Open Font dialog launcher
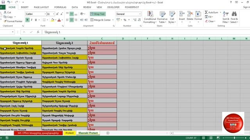Screen dimensions: 250x140 [x=63, y=26]
